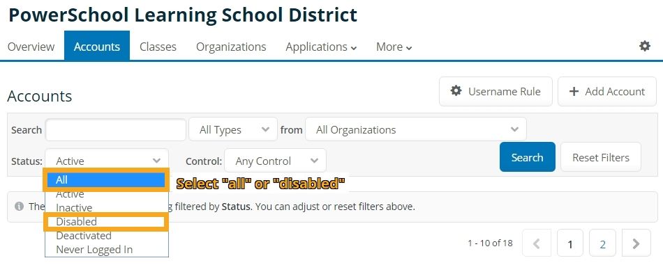663x265 pixels.
Task: Go to page 2
Action: point(602,243)
